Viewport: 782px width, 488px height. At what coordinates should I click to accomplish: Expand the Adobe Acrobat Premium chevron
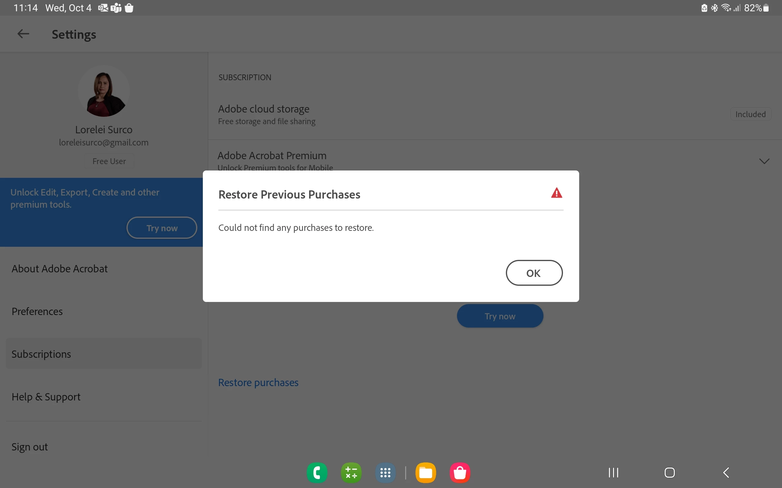click(x=764, y=161)
